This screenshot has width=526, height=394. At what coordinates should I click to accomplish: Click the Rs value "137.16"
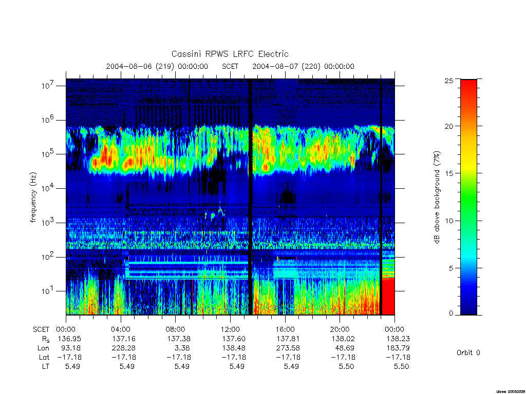click(x=124, y=339)
